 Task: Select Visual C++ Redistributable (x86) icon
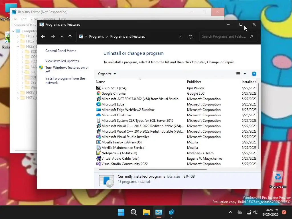click(98, 131)
